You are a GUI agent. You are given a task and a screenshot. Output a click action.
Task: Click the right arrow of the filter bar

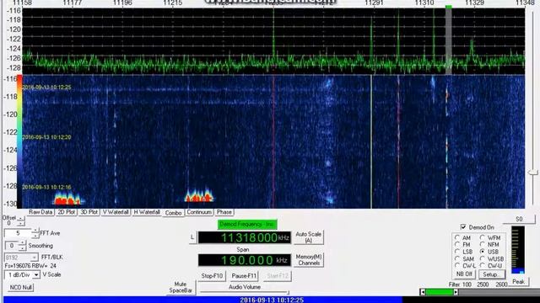[456, 292]
